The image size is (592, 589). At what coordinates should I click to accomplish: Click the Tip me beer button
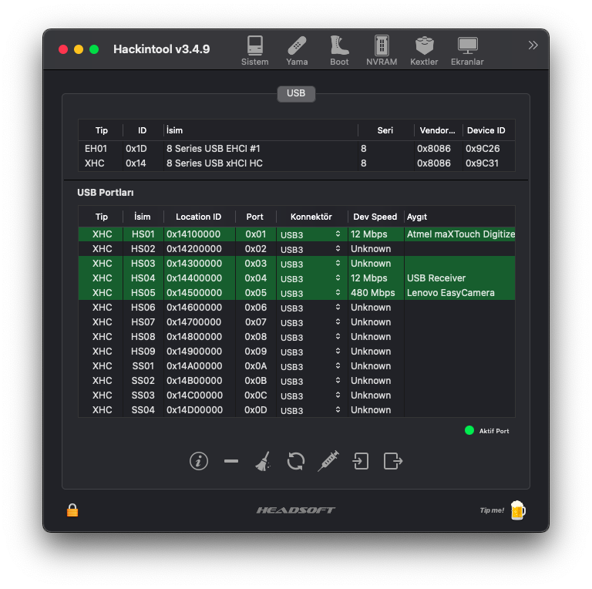(x=517, y=510)
